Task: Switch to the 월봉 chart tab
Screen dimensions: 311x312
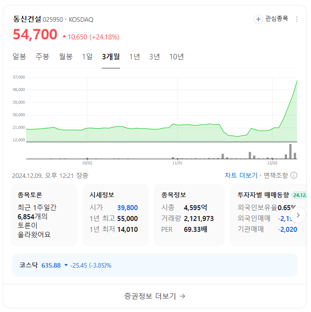Action: coord(66,57)
